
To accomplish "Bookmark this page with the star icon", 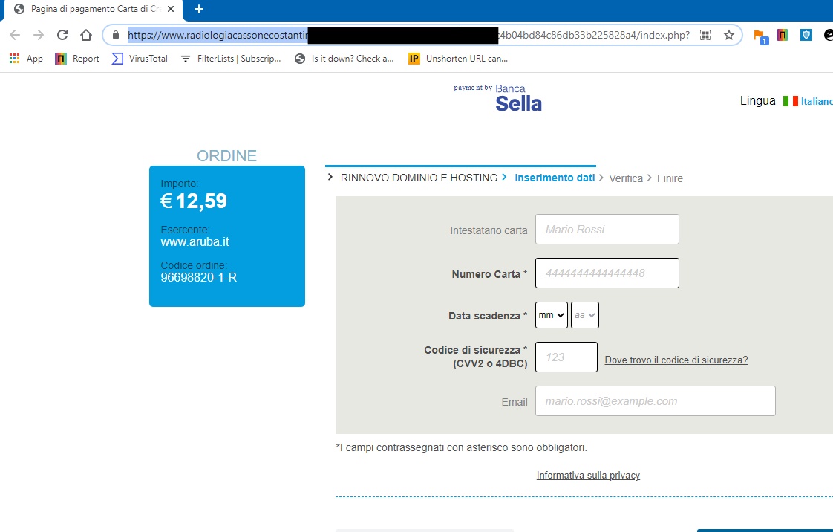I will click(729, 35).
